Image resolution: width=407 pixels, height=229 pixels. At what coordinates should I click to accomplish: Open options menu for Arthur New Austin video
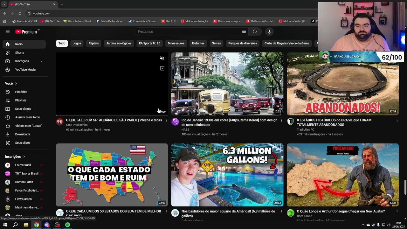pyautogui.click(x=397, y=212)
